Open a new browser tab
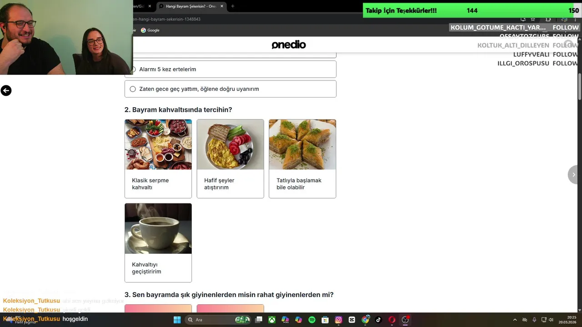Screen dimensions: 582x327 click(233, 6)
